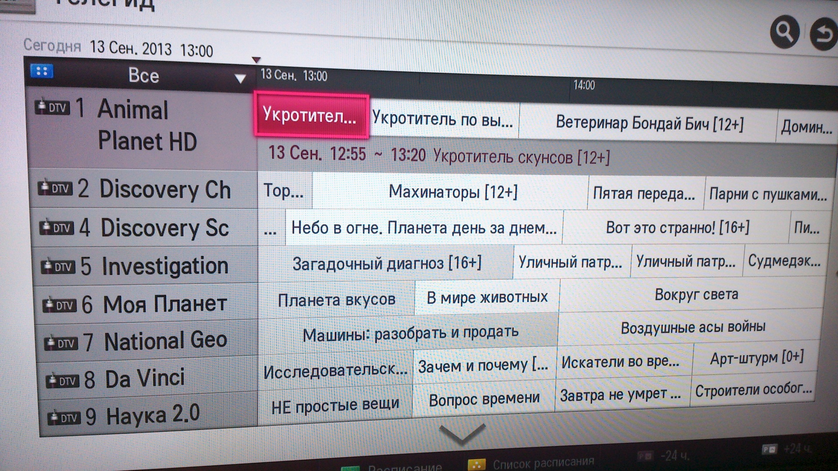Select Небо в огне. Планета день за днем
The image size is (838, 471).
pyautogui.click(x=424, y=228)
